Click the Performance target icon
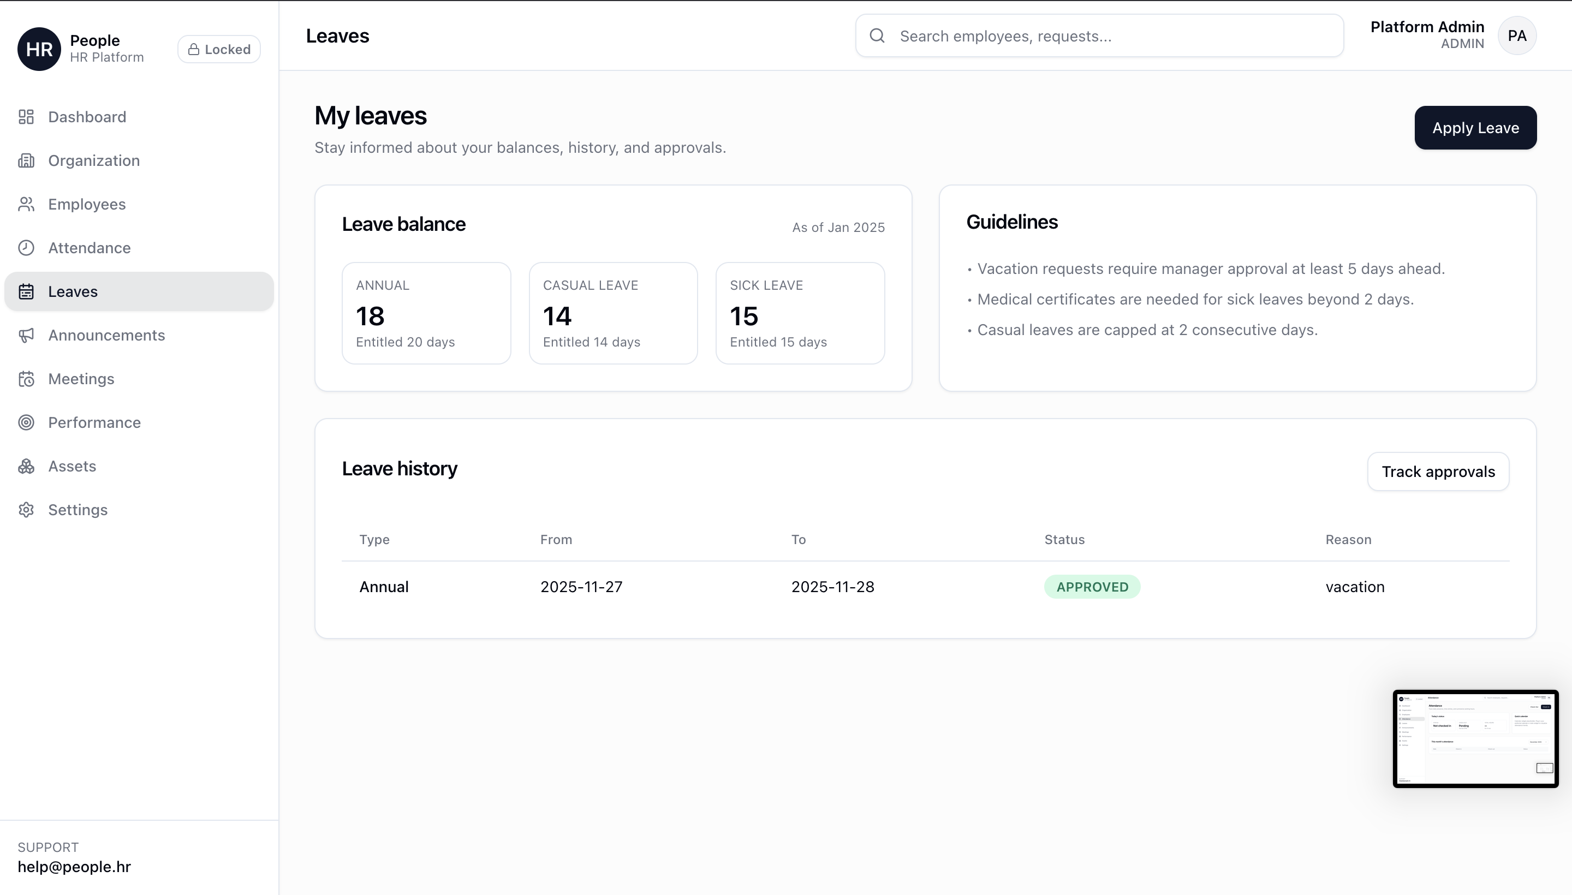This screenshot has height=895, width=1572. 26,422
